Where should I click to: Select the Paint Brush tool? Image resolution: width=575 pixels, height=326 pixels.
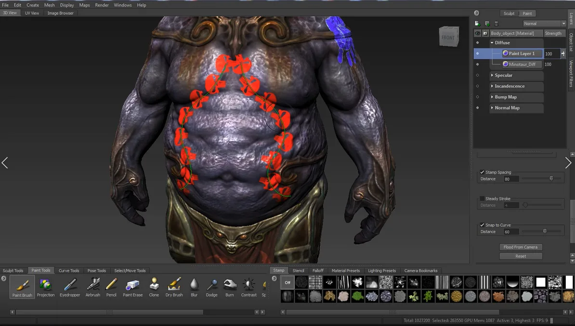click(x=22, y=287)
